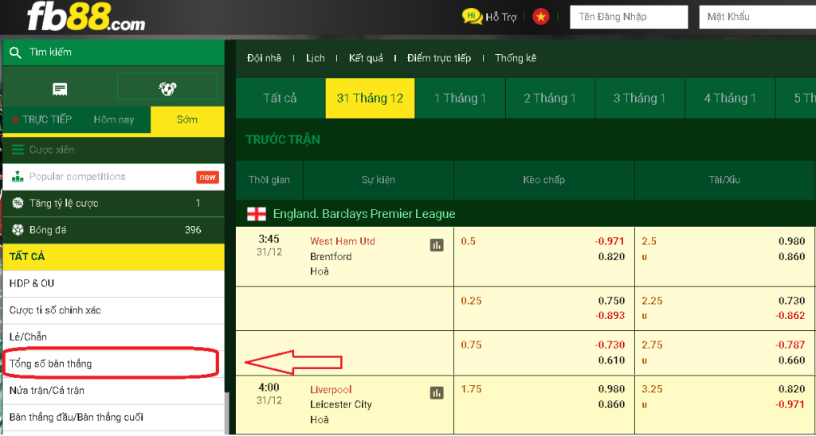Click the Tìm kiếm search bar
The width and height of the screenshot is (816, 436).
tap(113, 53)
